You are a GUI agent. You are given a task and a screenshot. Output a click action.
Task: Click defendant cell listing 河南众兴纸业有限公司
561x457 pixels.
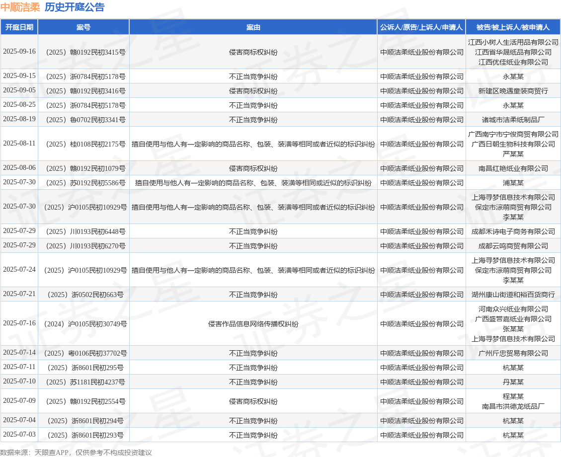point(513,323)
